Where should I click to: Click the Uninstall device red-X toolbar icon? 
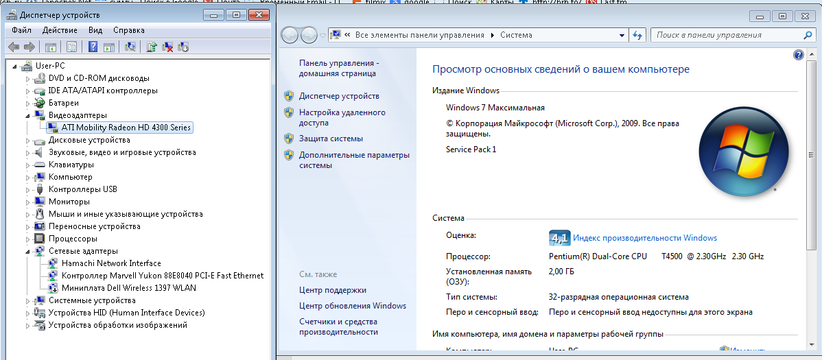click(167, 47)
